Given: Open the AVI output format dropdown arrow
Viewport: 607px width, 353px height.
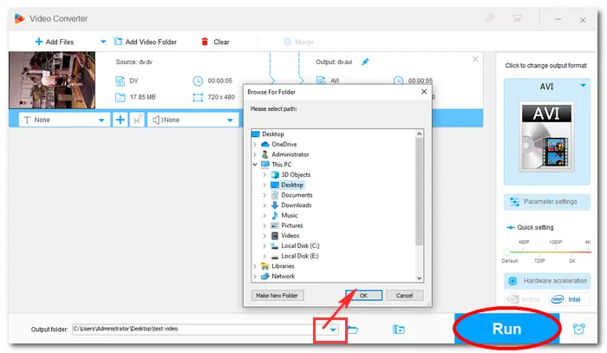Looking at the screenshot, I should (x=583, y=86).
